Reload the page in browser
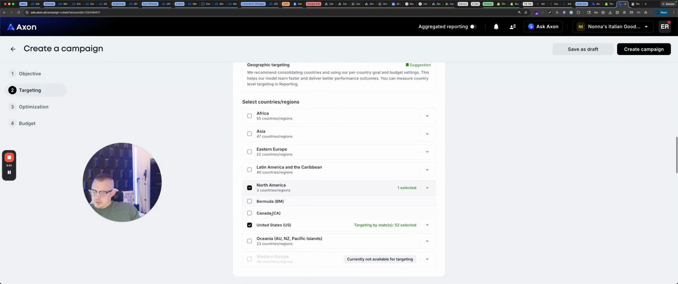Image resolution: width=678 pixels, height=284 pixels. [x=18, y=12]
